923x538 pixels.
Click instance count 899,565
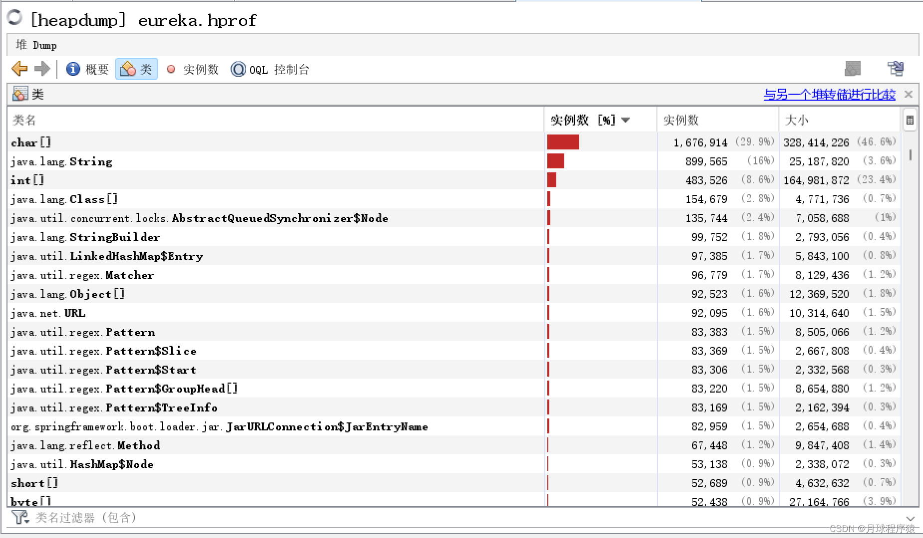click(706, 161)
